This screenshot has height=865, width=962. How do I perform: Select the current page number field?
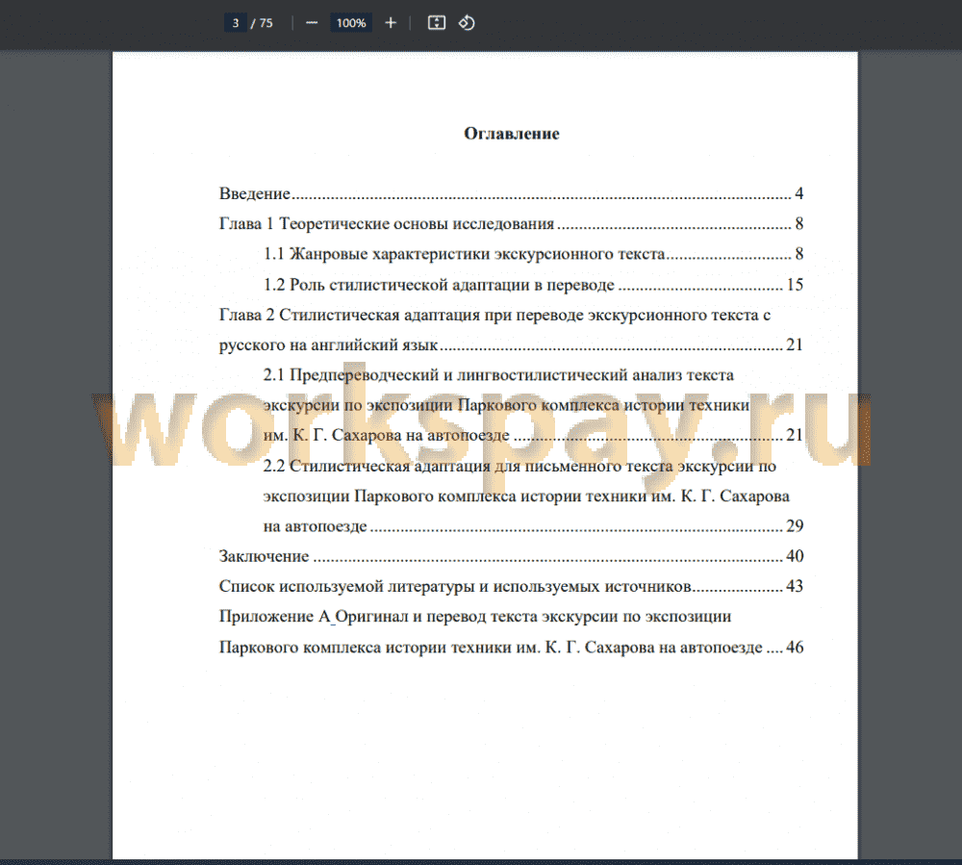click(236, 23)
